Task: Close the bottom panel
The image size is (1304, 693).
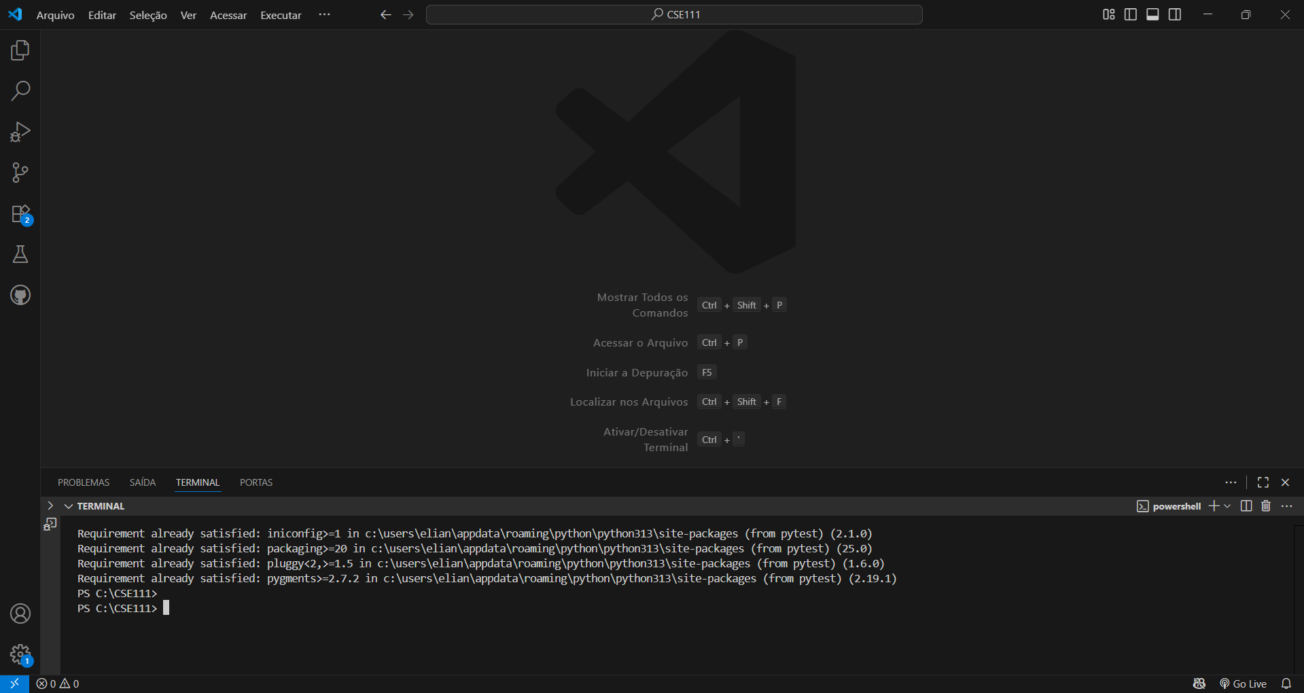Action: [1285, 482]
